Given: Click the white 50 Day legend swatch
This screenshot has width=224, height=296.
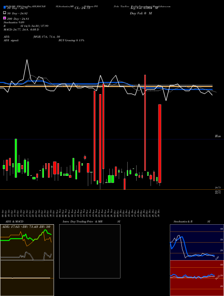Looking at the screenshot, I should [4, 13].
